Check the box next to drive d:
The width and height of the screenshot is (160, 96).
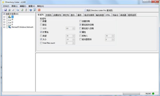pos(7,20)
